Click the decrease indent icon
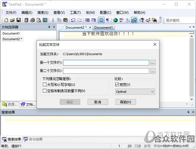Screen dimensions: 196x149 pos(87,20)
